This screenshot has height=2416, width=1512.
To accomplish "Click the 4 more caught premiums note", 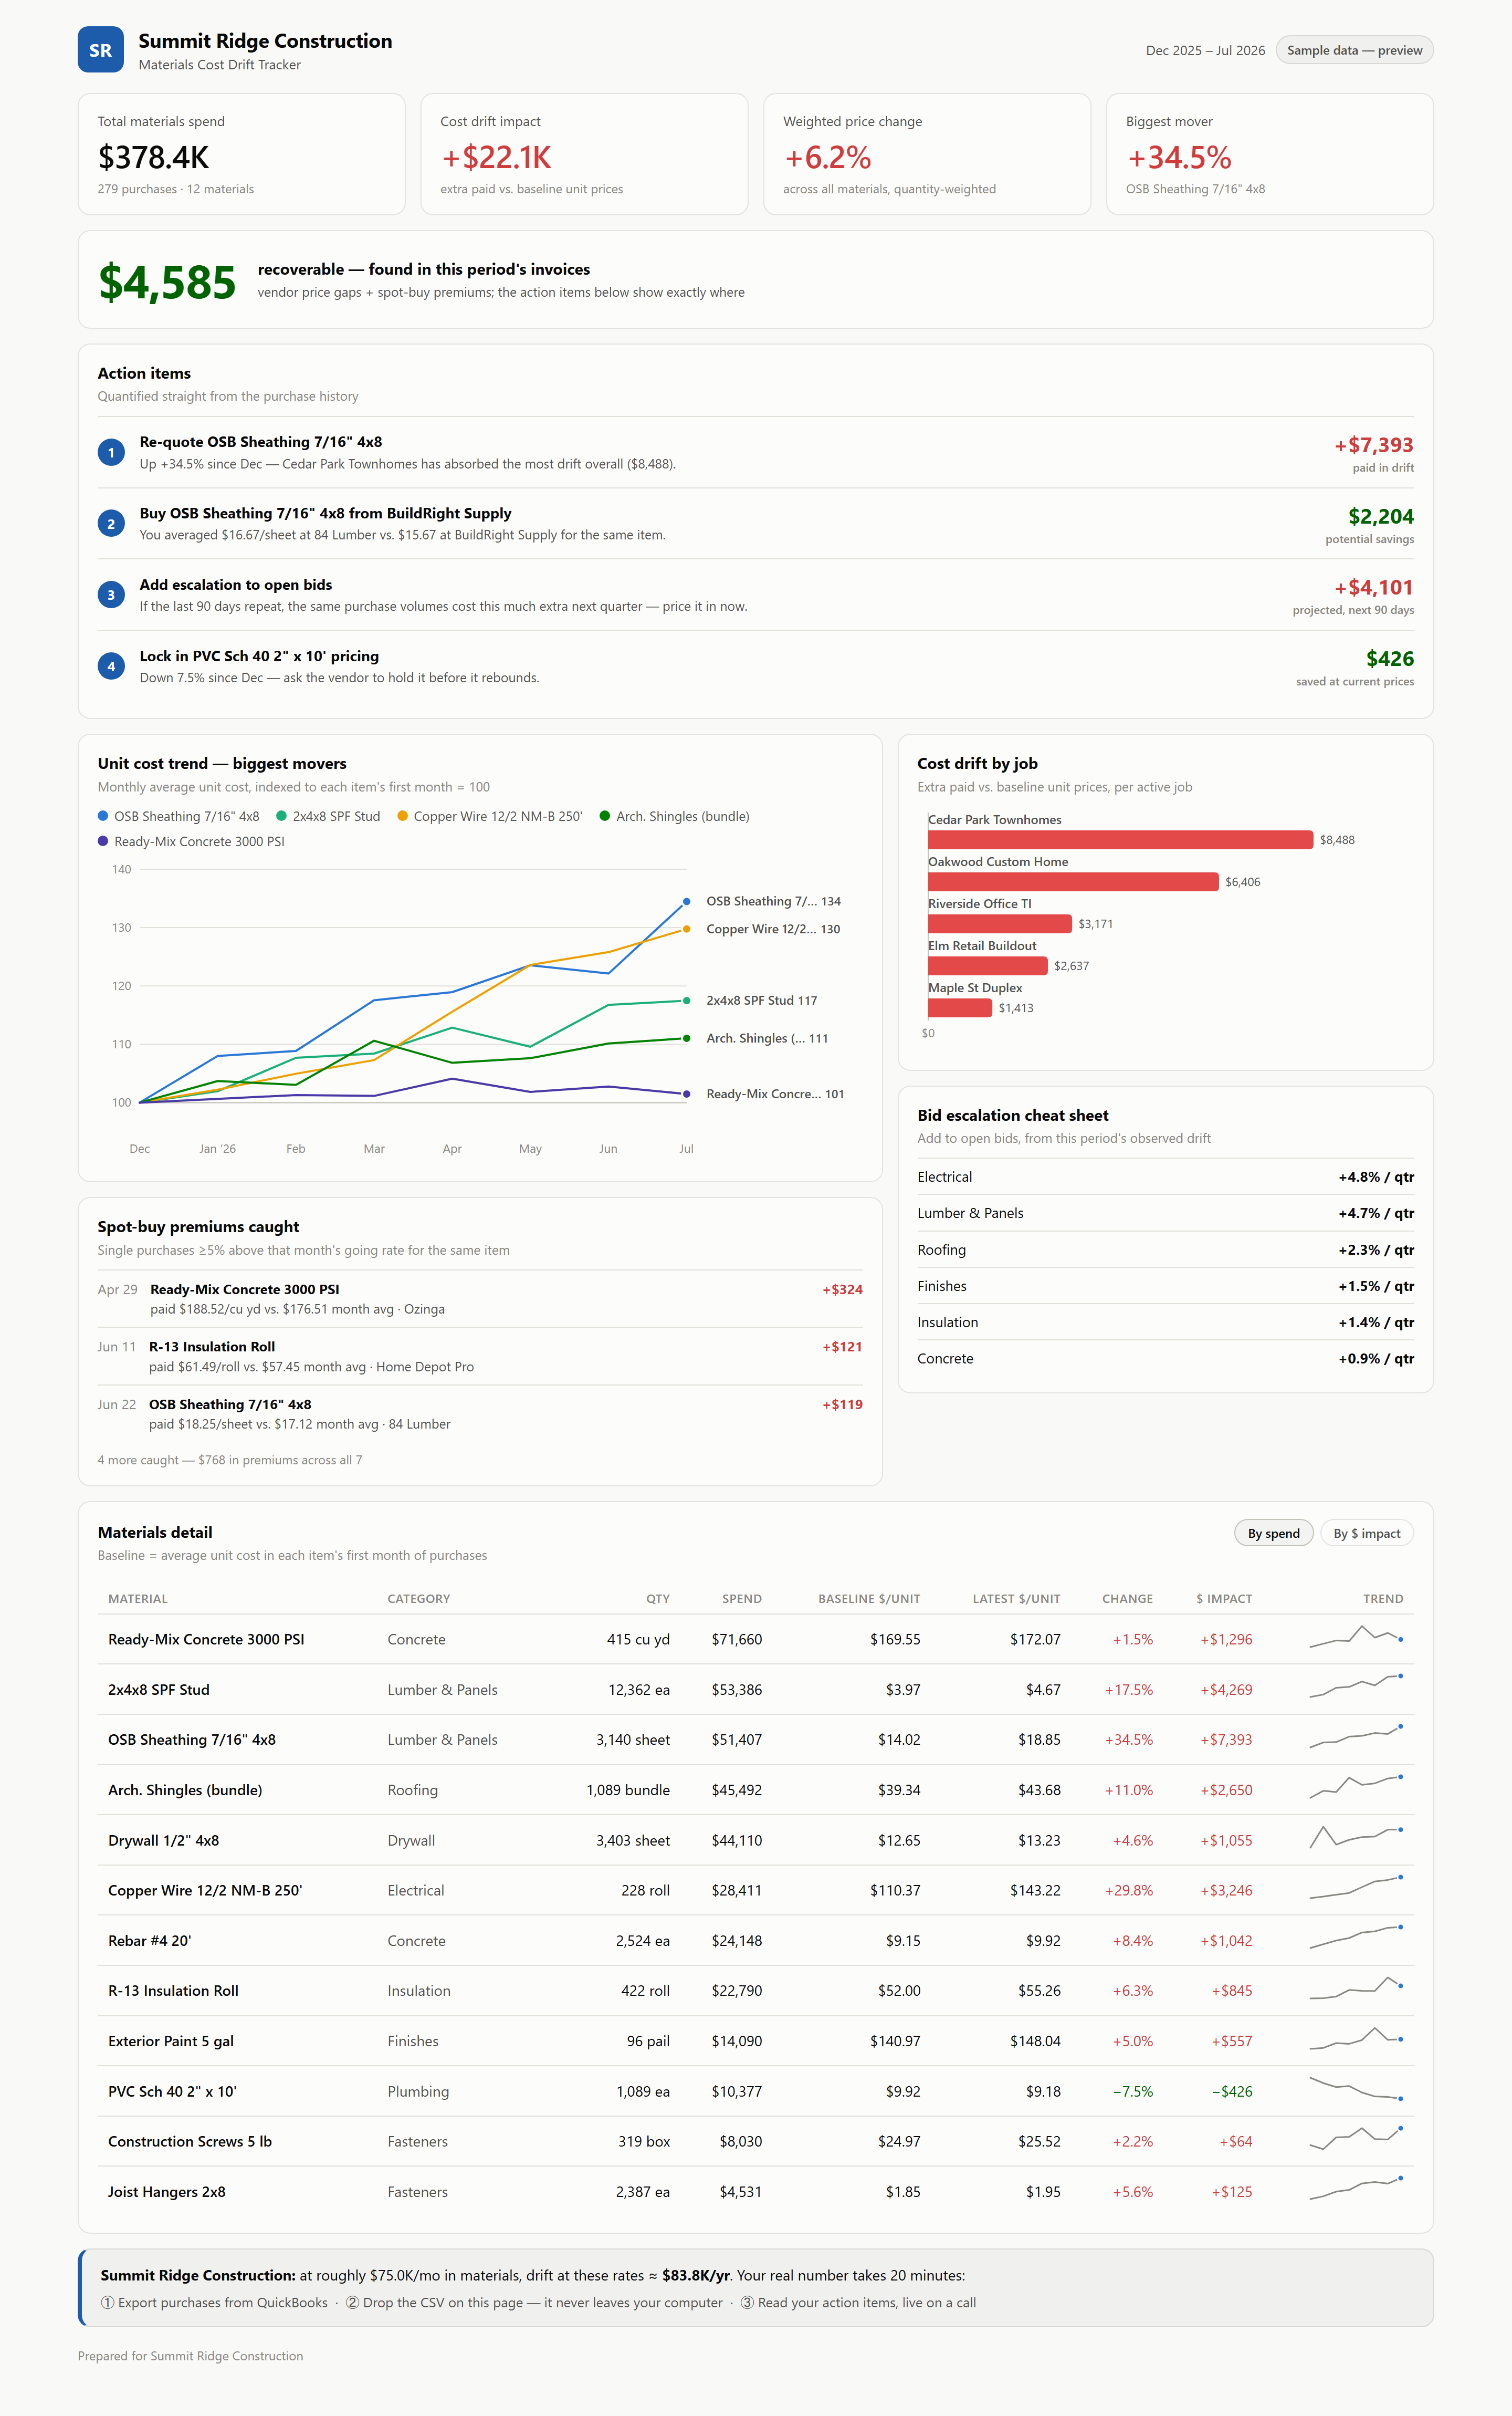I will click(230, 1460).
